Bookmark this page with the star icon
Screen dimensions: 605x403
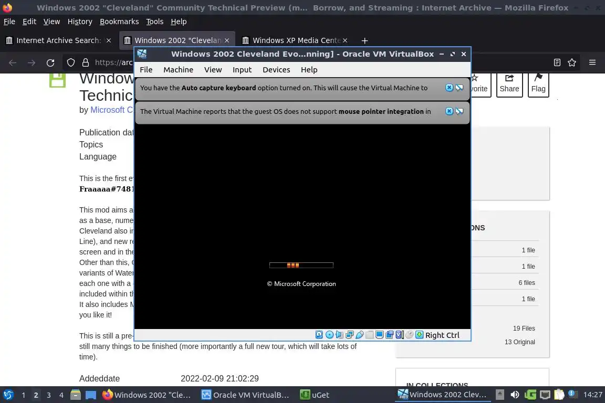pos(572,62)
